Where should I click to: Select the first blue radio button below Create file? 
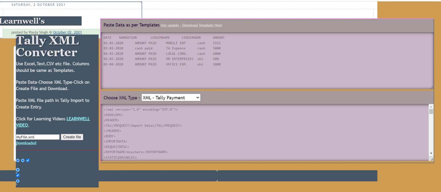[x=18, y=160]
